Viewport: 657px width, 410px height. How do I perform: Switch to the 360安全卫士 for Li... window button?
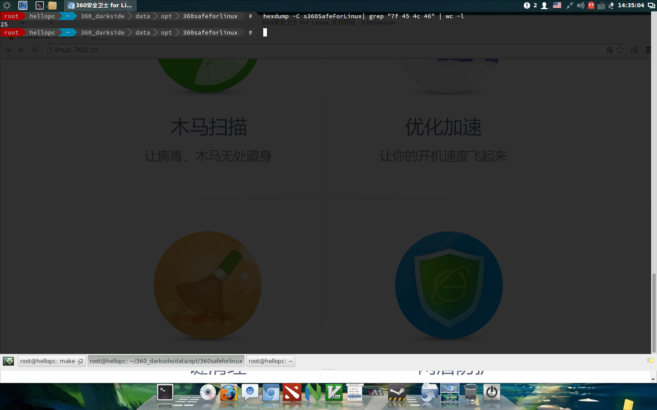click(100, 5)
